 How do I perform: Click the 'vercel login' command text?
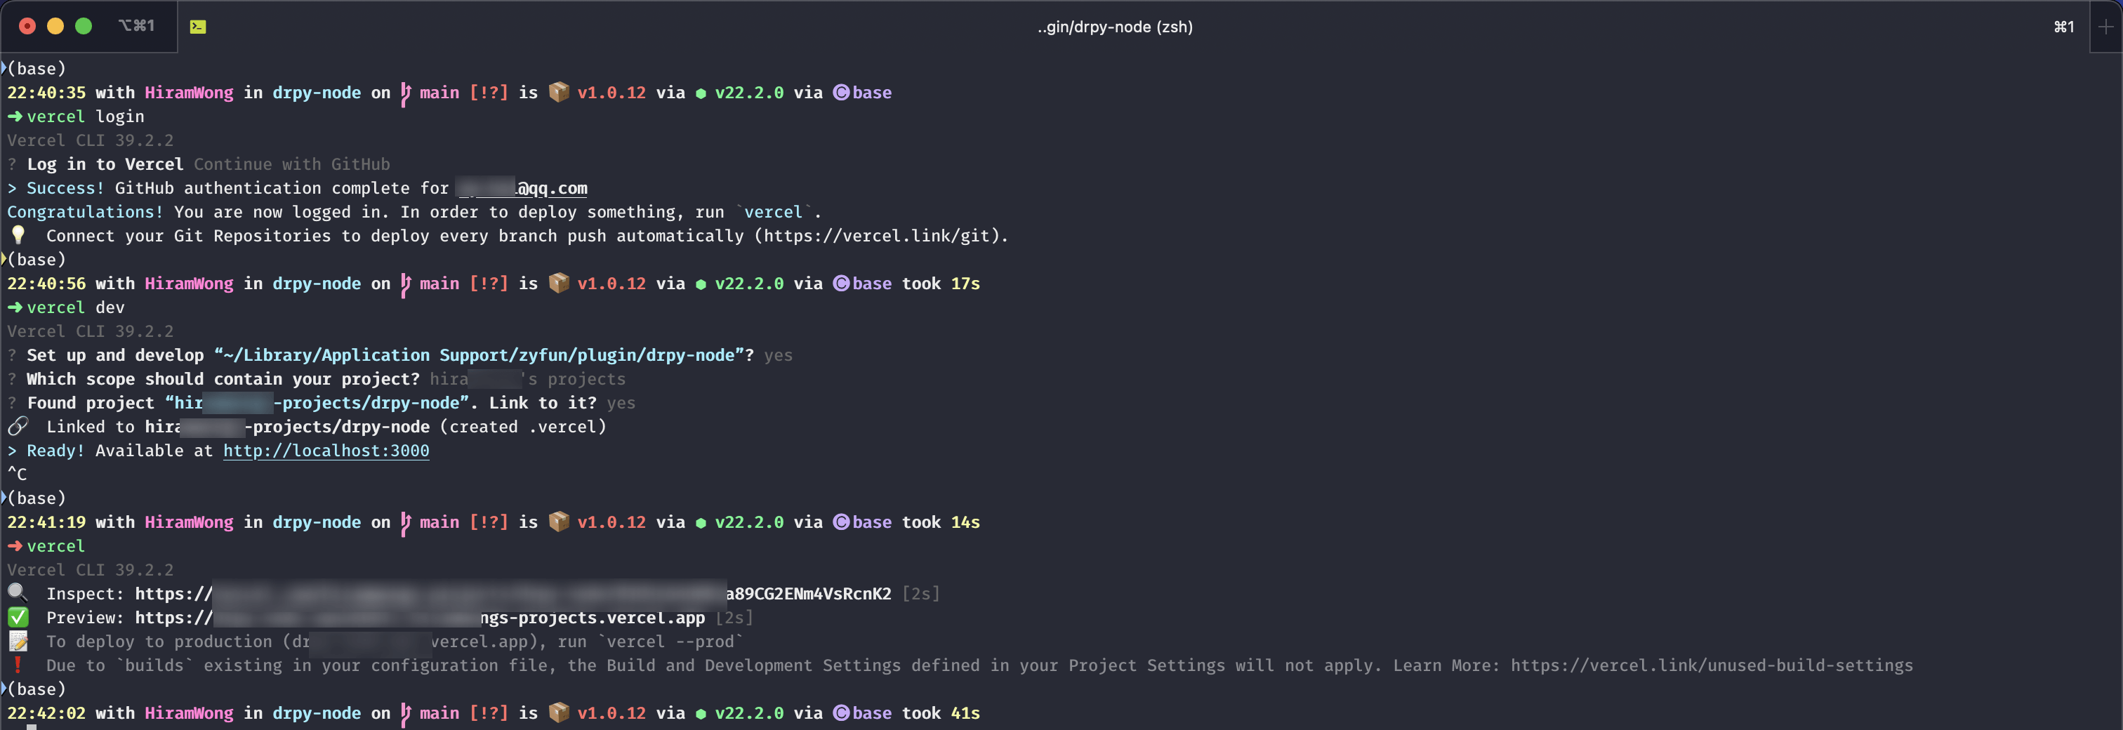click(86, 117)
